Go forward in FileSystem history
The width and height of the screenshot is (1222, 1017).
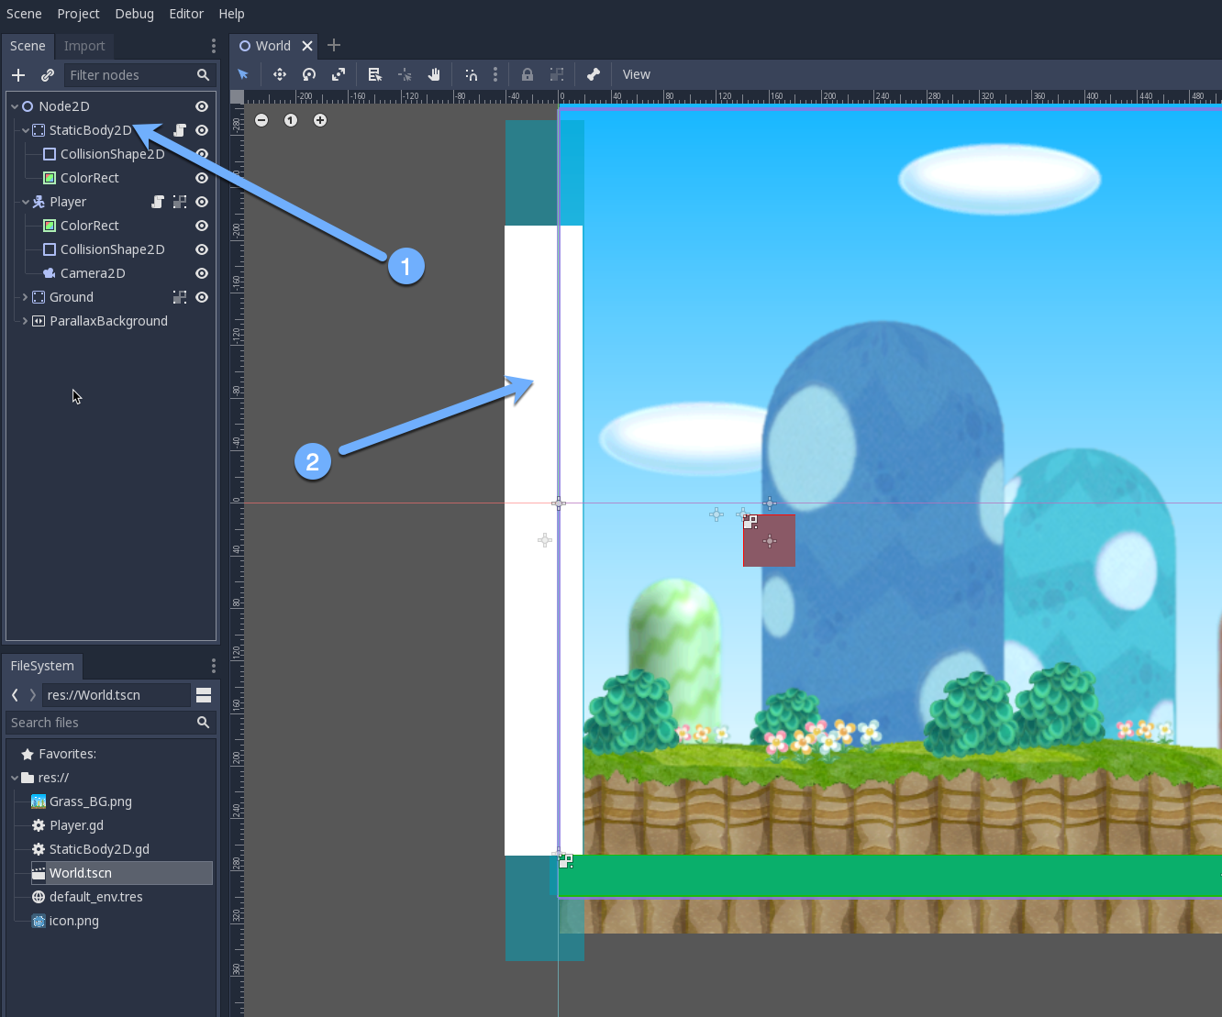(33, 695)
